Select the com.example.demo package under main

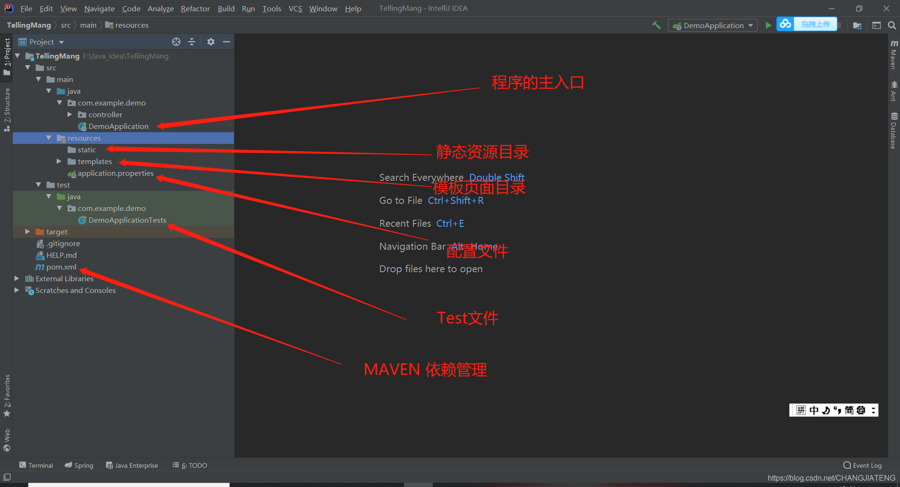coord(107,103)
